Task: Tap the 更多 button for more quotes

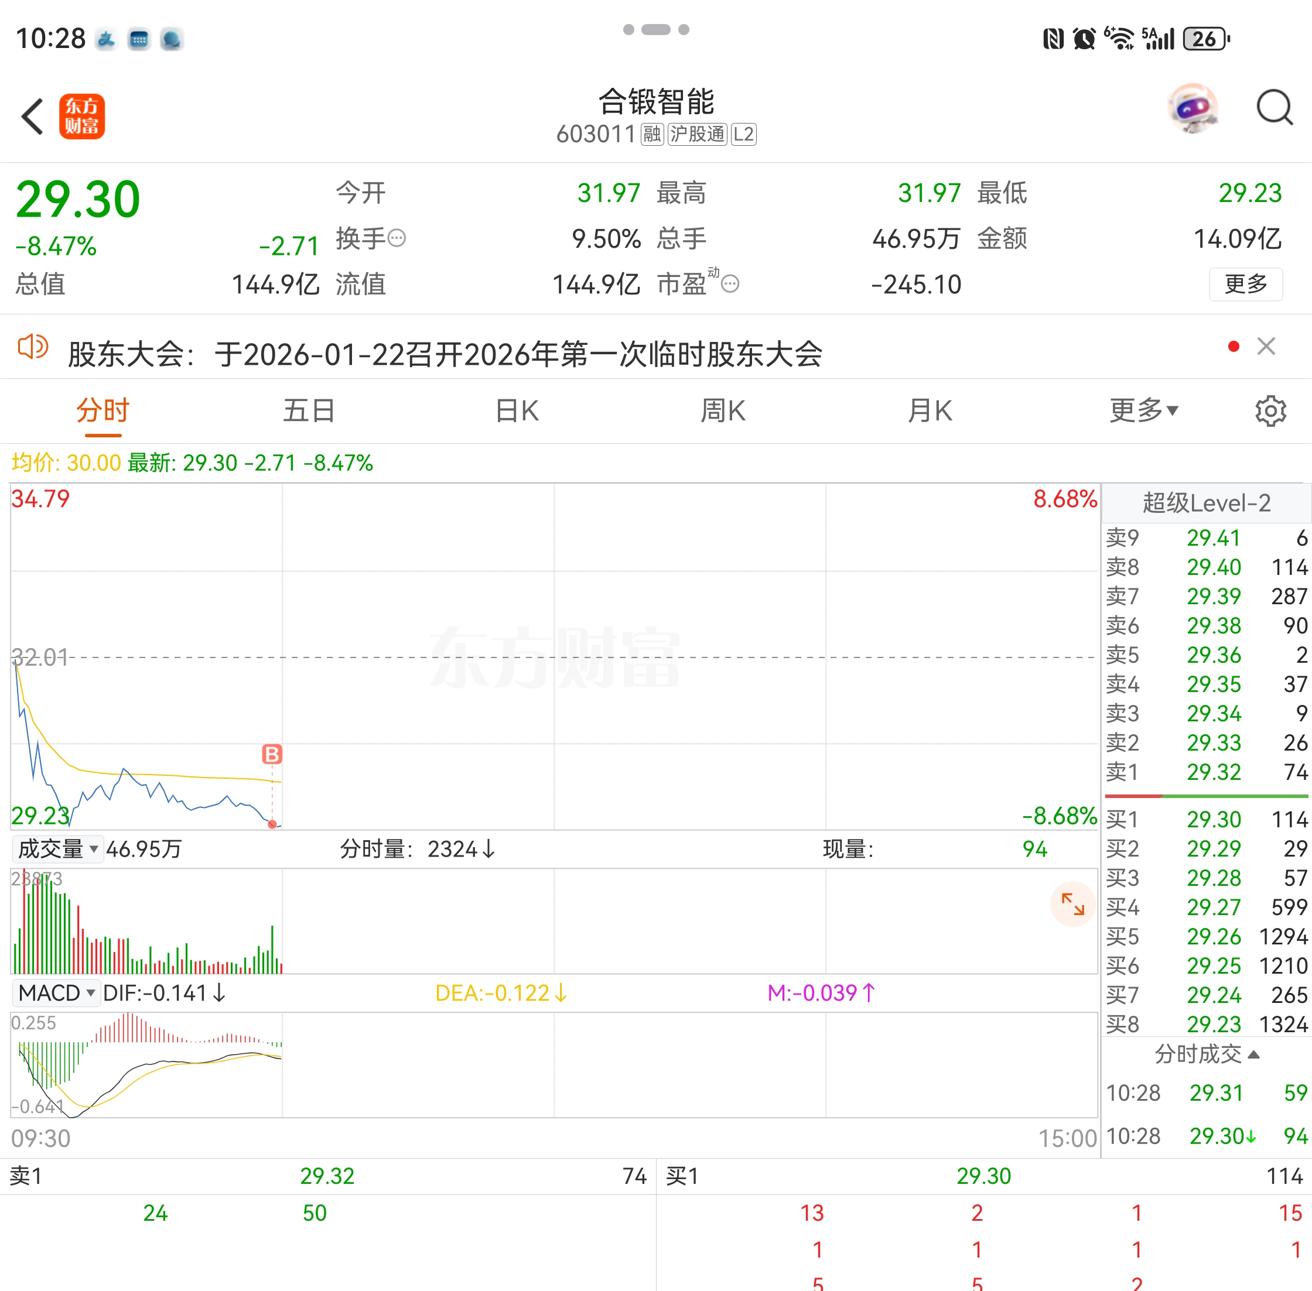Action: tap(1245, 283)
